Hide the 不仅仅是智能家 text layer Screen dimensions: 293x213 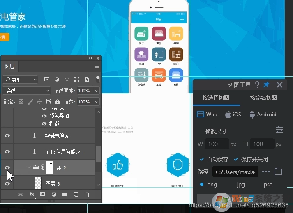click(x=7, y=151)
